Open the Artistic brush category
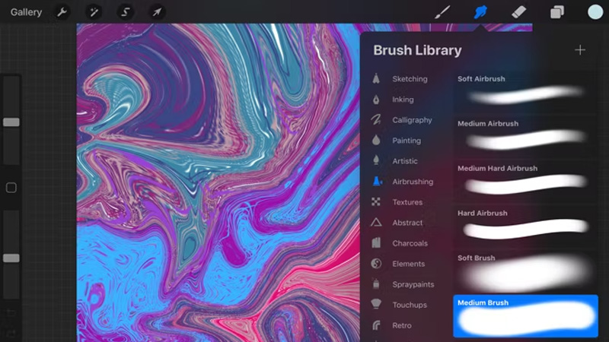609x342 pixels. (x=405, y=161)
